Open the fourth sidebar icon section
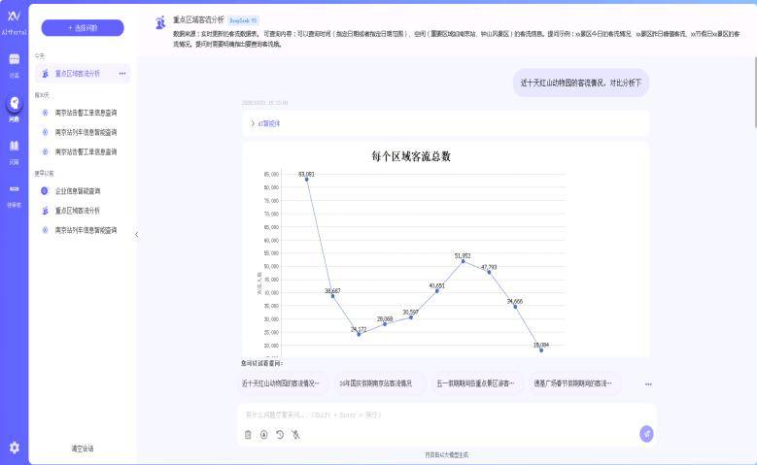757x465 pixels. pos(14,192)
